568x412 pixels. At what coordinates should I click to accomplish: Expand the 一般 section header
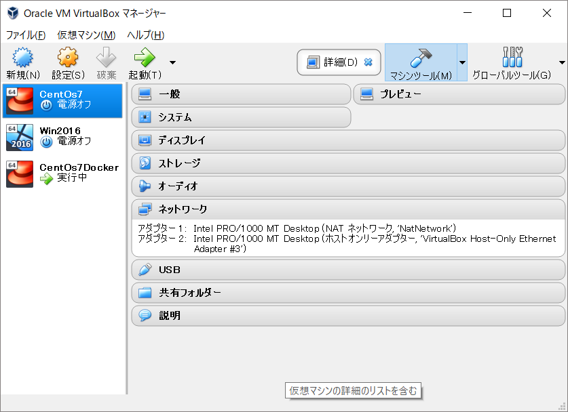(x=242, y=94)
